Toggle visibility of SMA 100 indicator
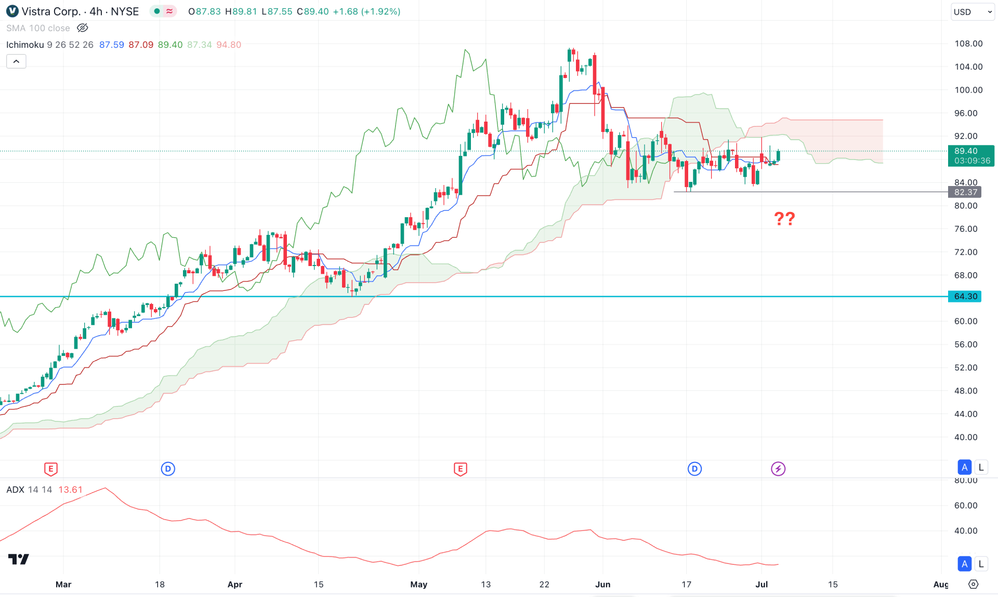This screenshot has width=998, height=597. coord(82,28)
